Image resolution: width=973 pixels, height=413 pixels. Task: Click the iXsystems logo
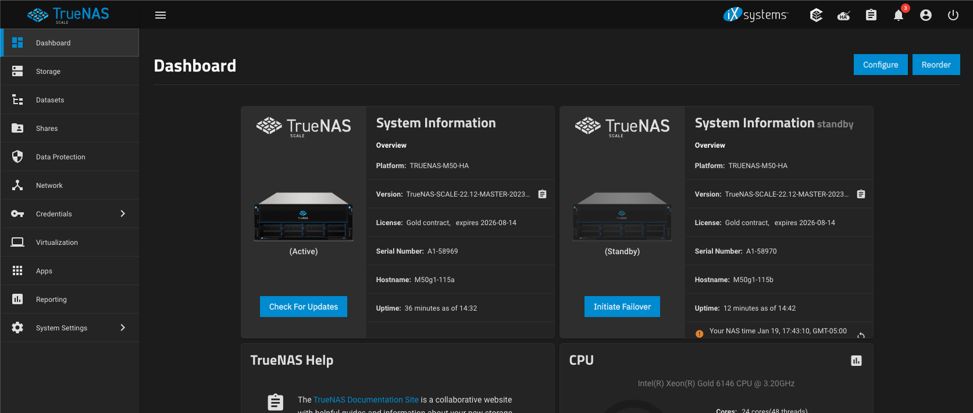tap(755, 15)
